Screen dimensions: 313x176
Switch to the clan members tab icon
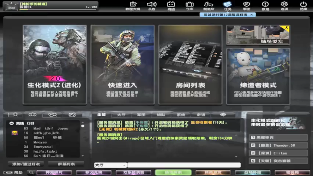52,115
